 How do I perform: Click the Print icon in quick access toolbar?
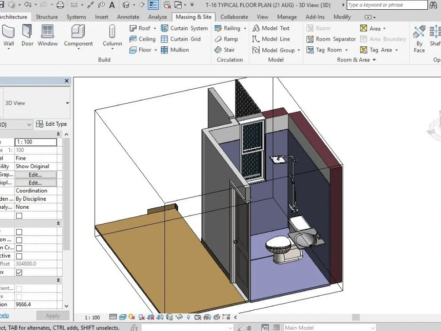pos(60,5)
